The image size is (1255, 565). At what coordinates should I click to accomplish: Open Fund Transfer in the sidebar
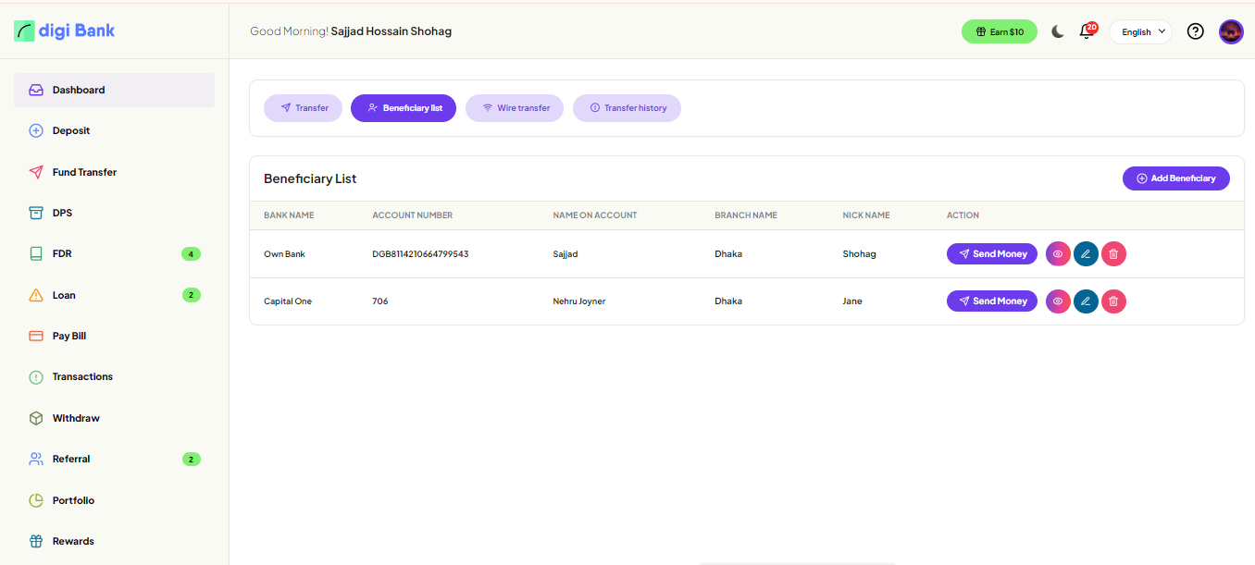84,172
